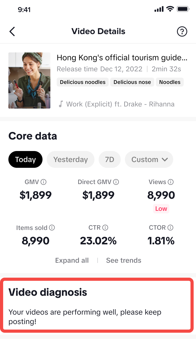Tap the Video diagnosis card
This screenshot has height=339, width=196.
point(98,306)
